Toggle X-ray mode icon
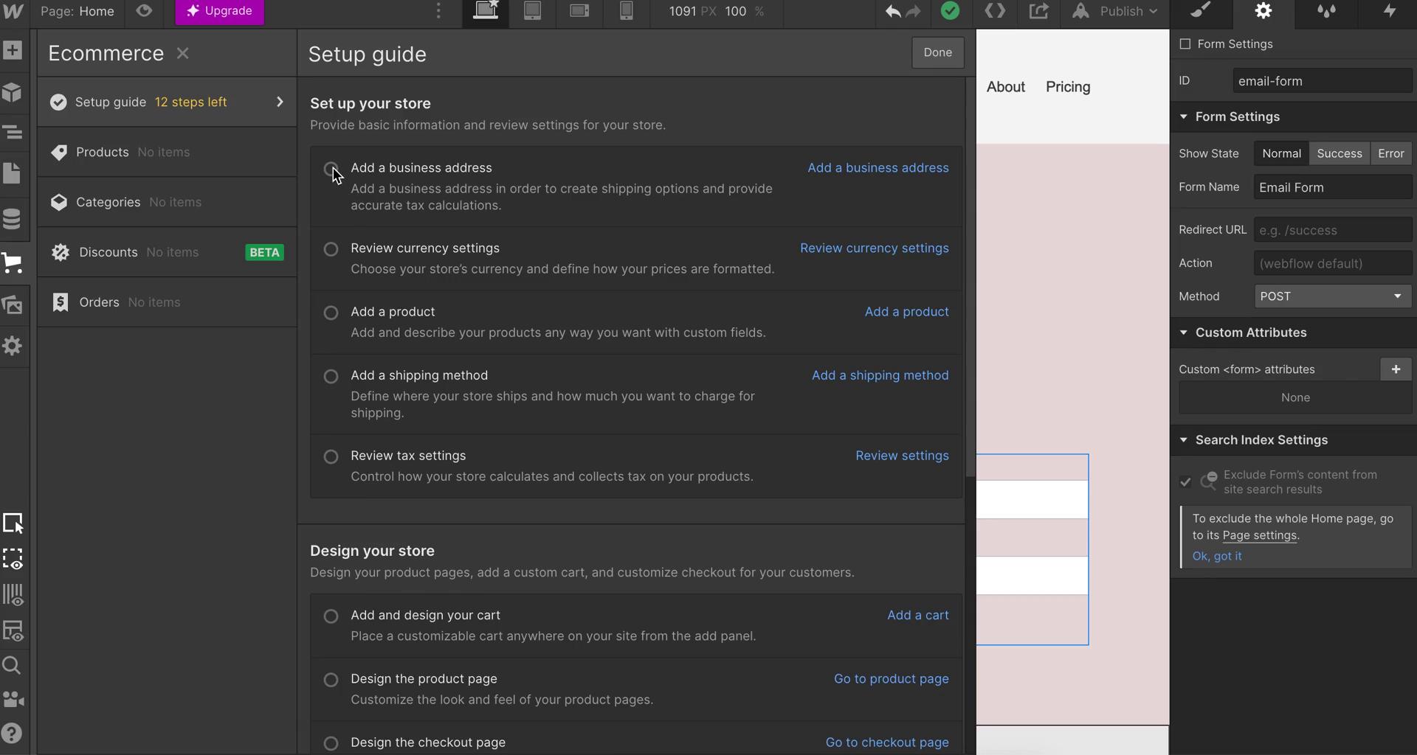This screenshot has width=1417, height=755. (x=13, y=631)
